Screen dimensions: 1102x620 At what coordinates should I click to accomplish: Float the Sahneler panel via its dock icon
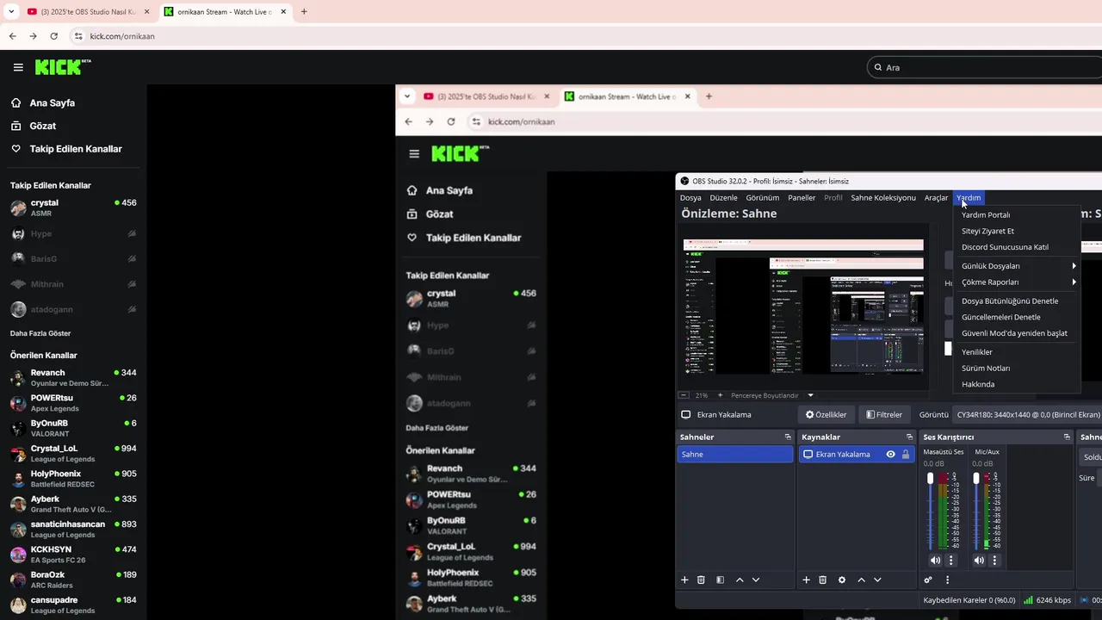(788, 437)
